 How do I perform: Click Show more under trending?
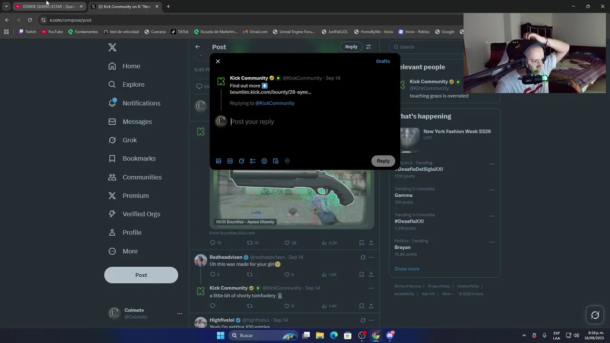(407, 269)
